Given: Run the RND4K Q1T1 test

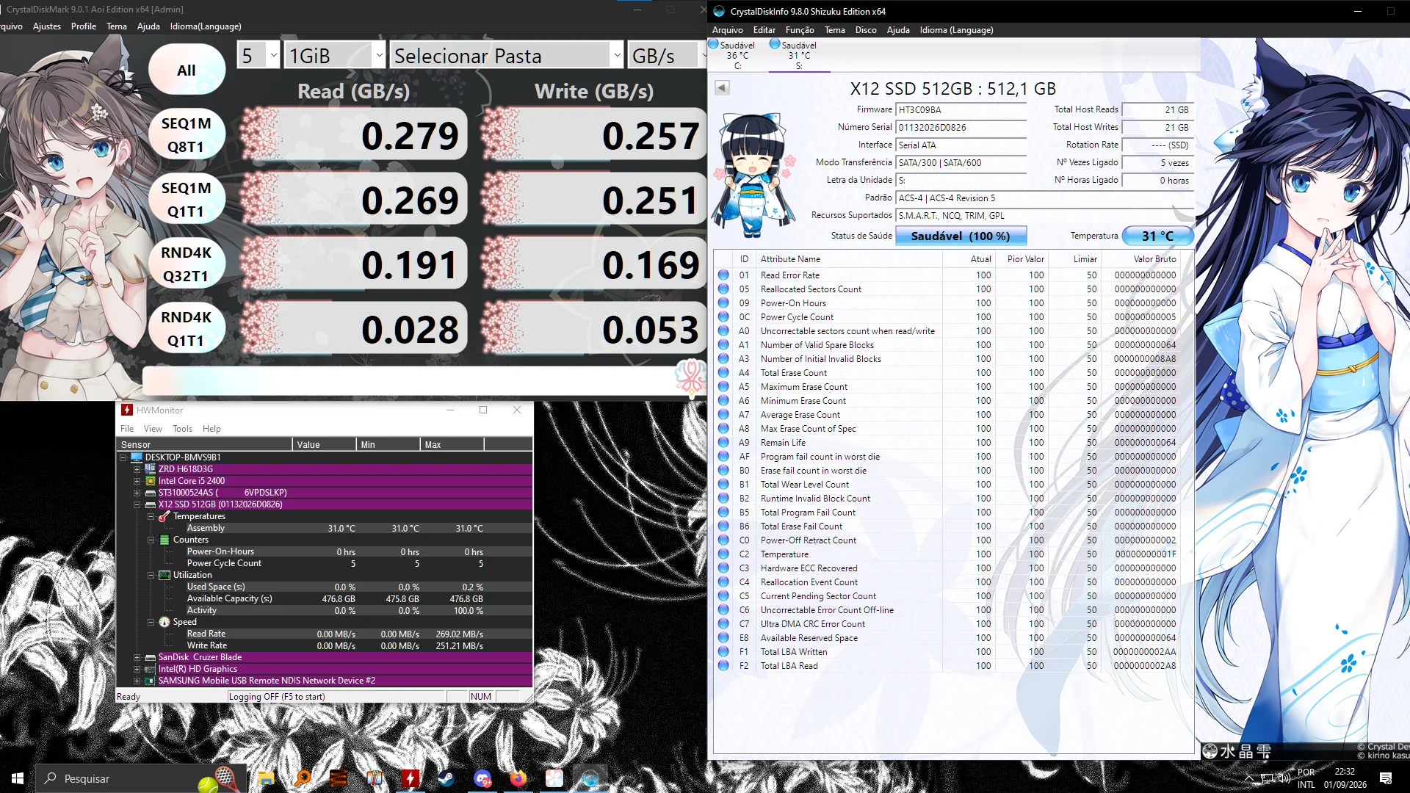Looking at the screenshot, I should pyautogui.click(x=187, y=328).
